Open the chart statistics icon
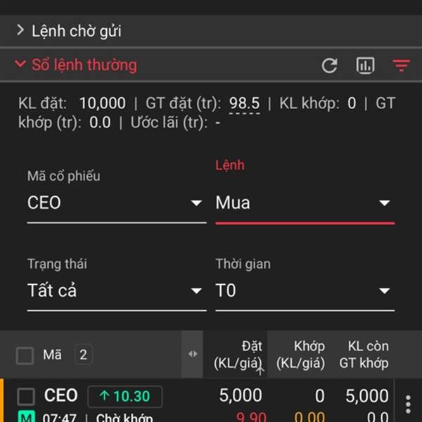The image size is (422, 422). click(x=365, y=65)
